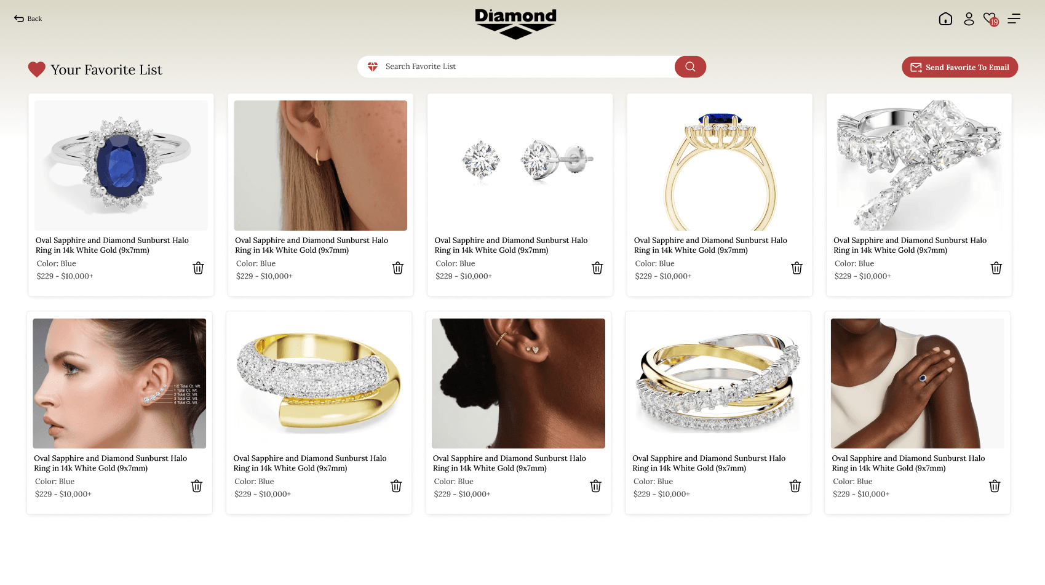This screenshot has height=585, width=1045.
Task: Open the diamond cluster bypass ring image
Action: 919,165
